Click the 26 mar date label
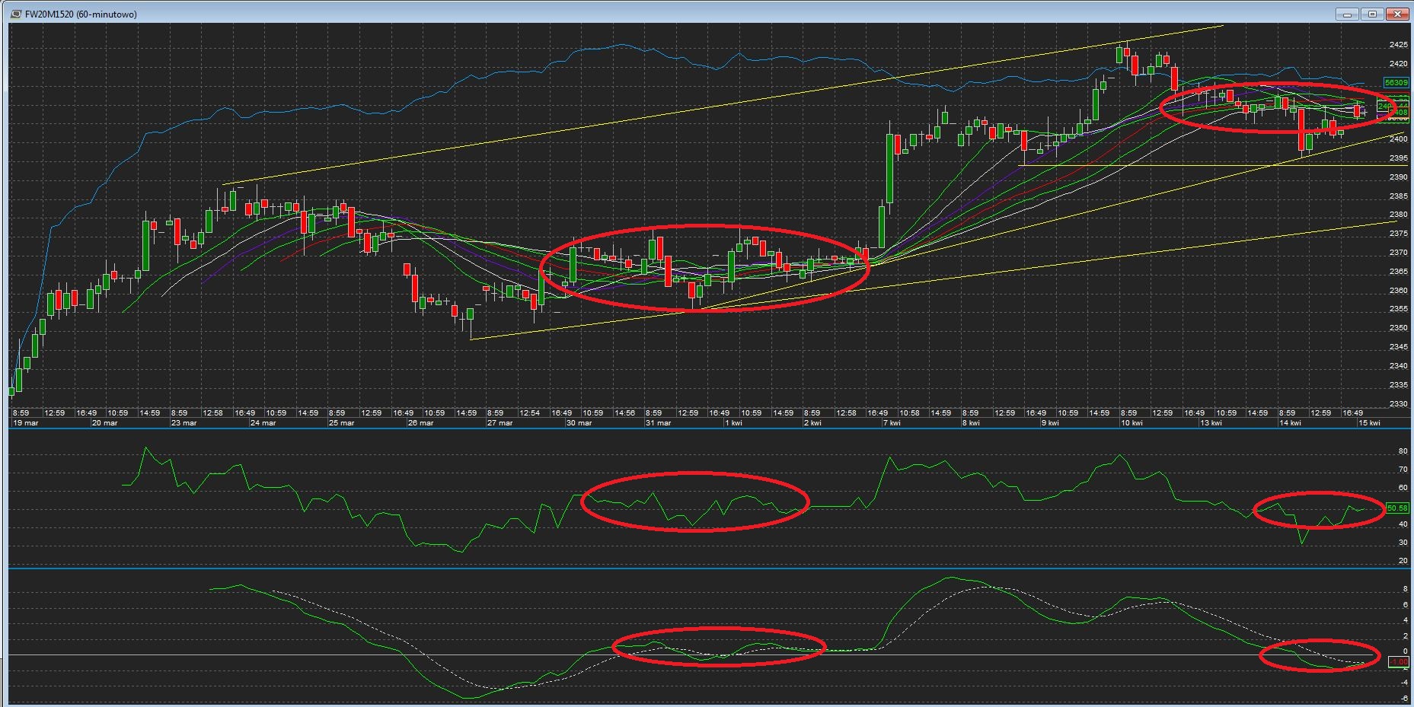The image size is (1414, 707). [x=420, y=423]
